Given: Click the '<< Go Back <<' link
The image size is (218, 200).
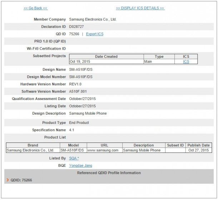Looking at the screenshot, I should [36, 8].
